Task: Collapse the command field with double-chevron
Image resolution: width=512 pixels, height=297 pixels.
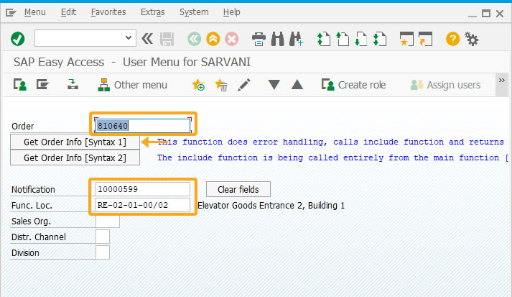Action: (x=147, y=39)
